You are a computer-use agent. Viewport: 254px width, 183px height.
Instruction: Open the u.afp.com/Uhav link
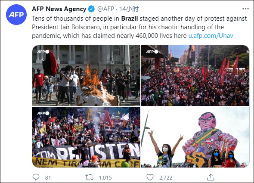tap(211, 36)
